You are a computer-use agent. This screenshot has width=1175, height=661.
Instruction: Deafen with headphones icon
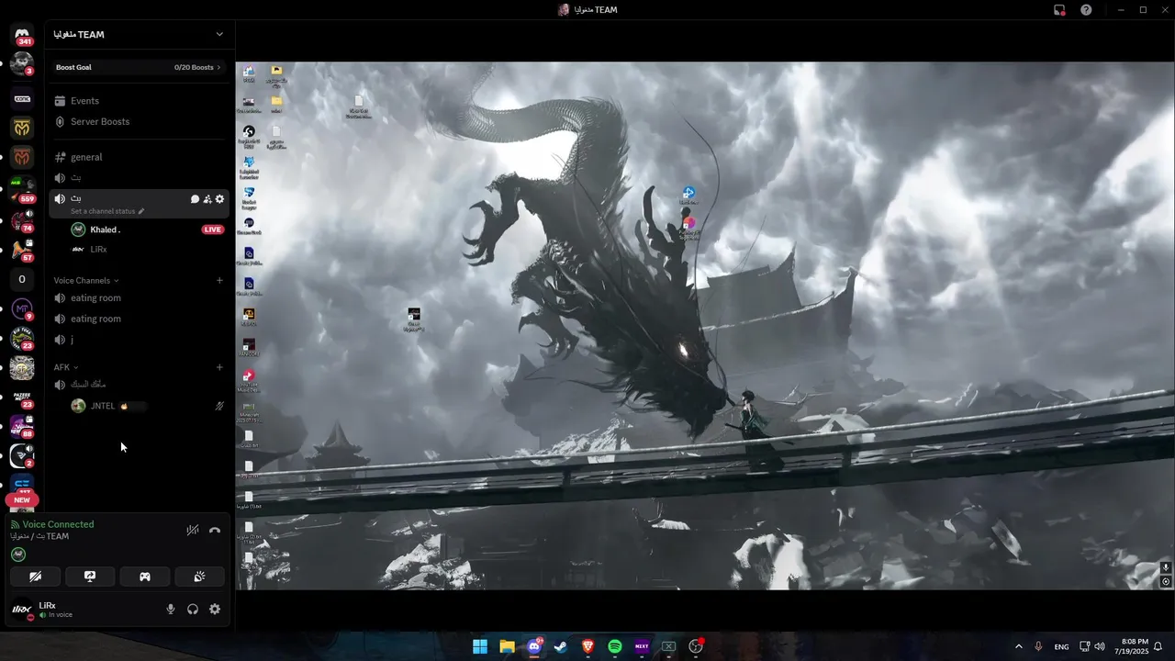click(x=193, y=609)
